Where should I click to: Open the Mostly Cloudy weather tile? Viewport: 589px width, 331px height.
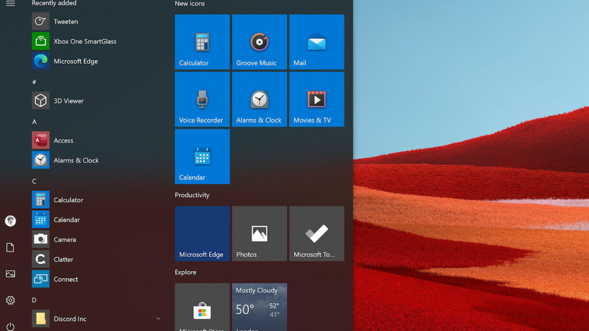pos(259,308)
